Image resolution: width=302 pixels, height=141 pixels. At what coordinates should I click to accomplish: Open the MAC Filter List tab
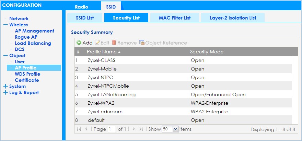[x=175, y=18]
